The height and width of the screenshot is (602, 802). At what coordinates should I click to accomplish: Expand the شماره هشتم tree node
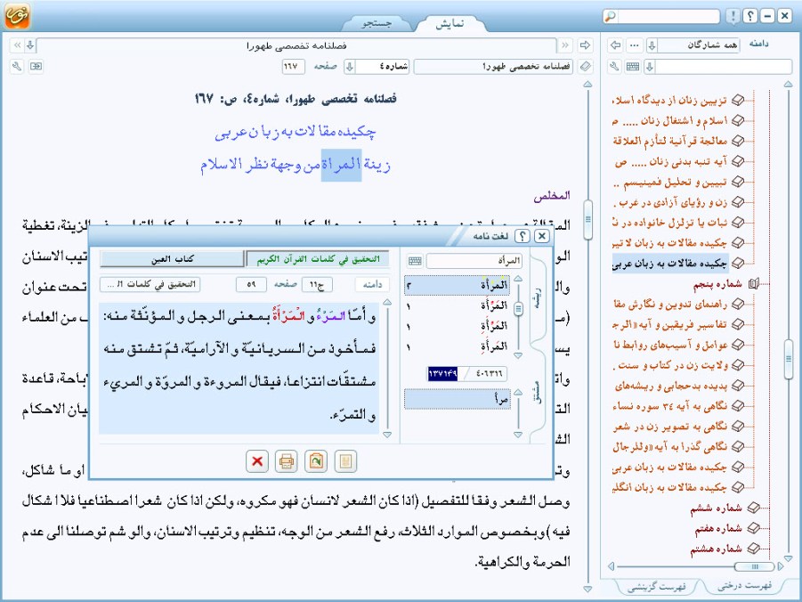click(x=754, y=549)
